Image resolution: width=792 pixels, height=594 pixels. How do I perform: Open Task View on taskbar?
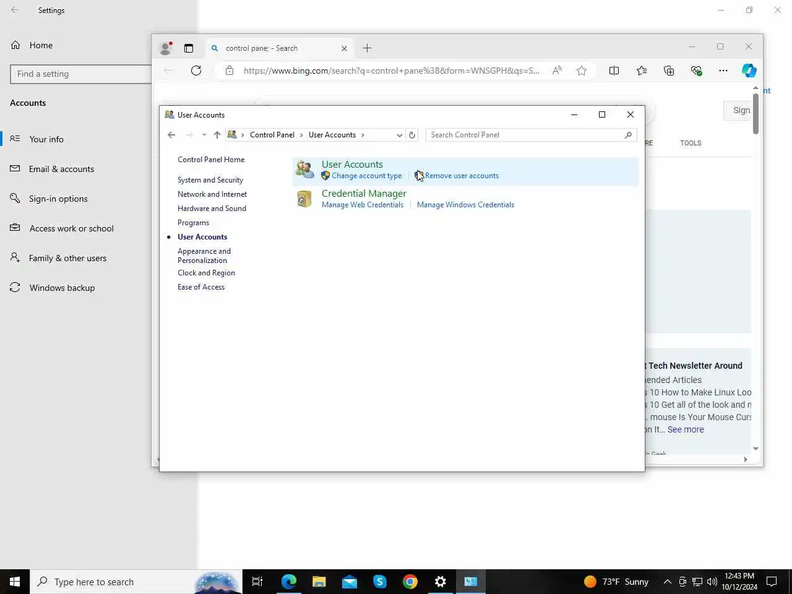click(x=257, y=582)
